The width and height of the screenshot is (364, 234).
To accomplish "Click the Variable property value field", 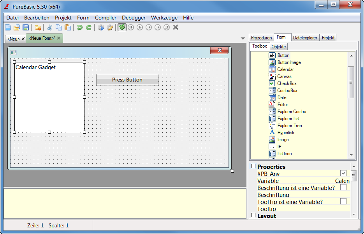I will point(343,181).
